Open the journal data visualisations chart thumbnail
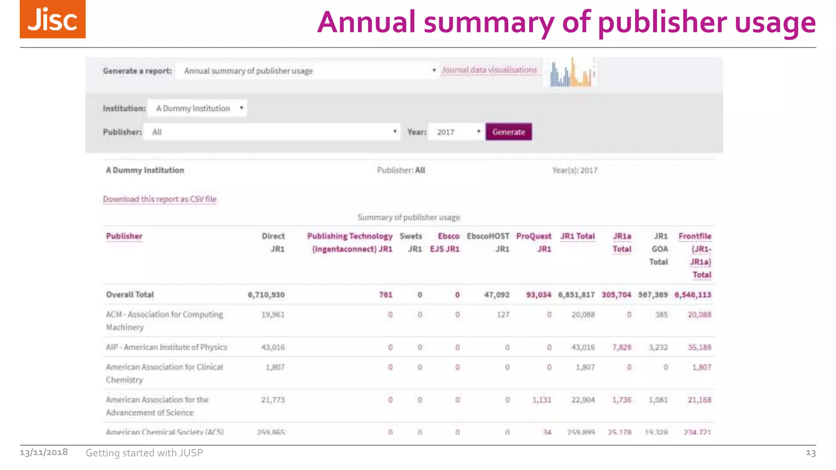The width and height of the screenshot is (836, 470). pos(570,72)
